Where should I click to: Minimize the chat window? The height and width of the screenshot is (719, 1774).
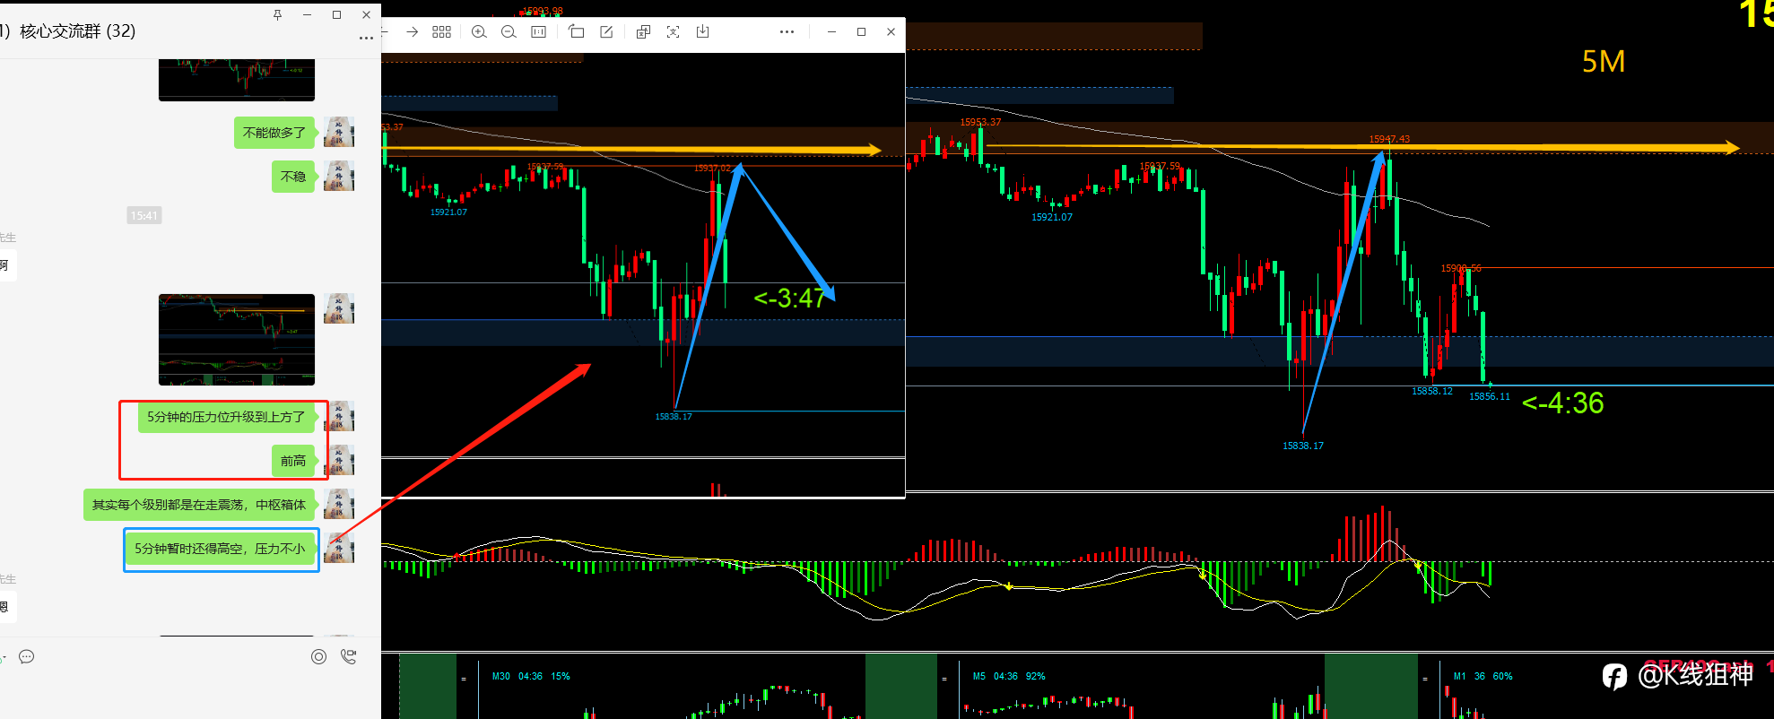tap(307, 15)
